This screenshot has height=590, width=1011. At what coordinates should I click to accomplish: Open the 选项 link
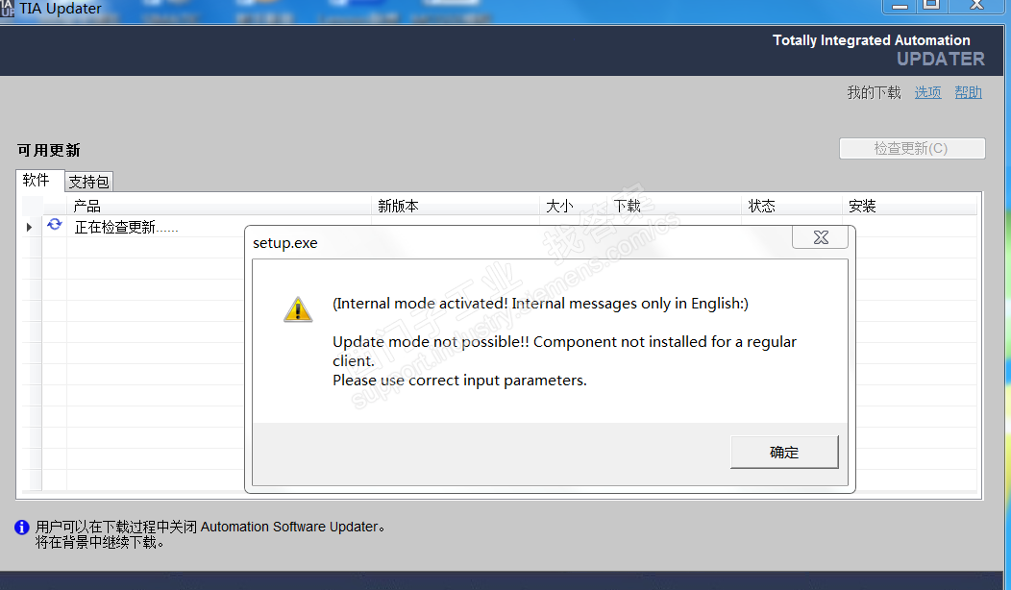(x=927, y=93)
